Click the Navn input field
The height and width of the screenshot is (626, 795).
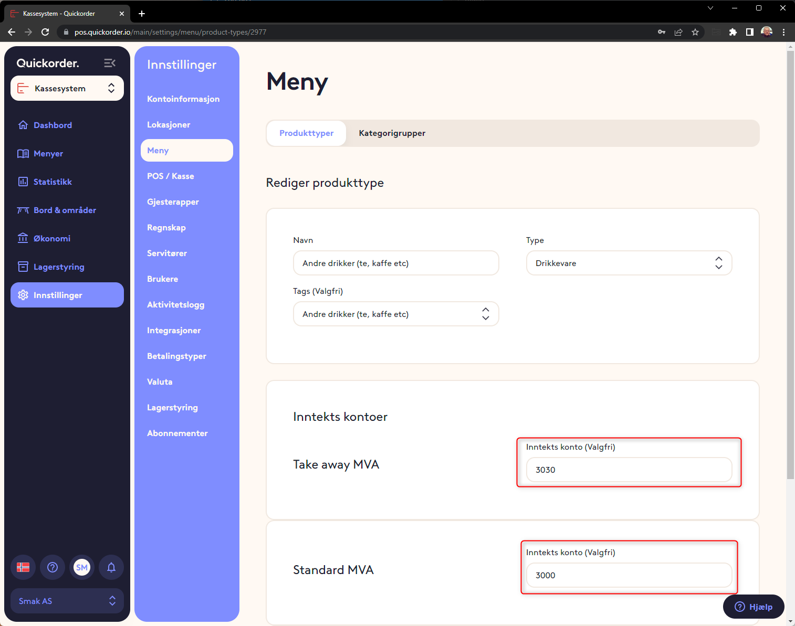pyautogui.click(x=395, y=263)
